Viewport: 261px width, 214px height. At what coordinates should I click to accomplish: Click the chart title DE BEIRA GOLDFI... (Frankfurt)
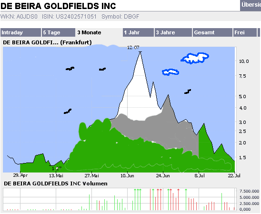point(47,42)
